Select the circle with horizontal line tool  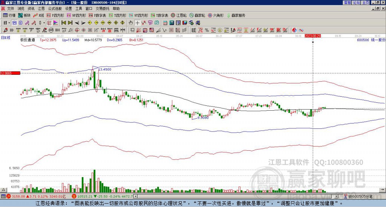[51, 30]
